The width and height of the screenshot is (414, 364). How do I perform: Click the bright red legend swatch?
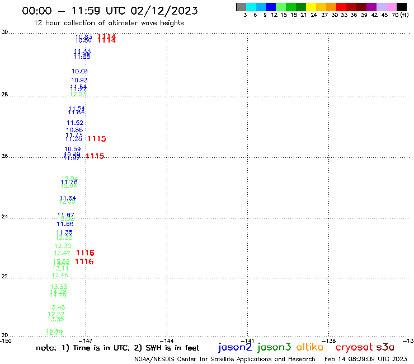(341, 7)
